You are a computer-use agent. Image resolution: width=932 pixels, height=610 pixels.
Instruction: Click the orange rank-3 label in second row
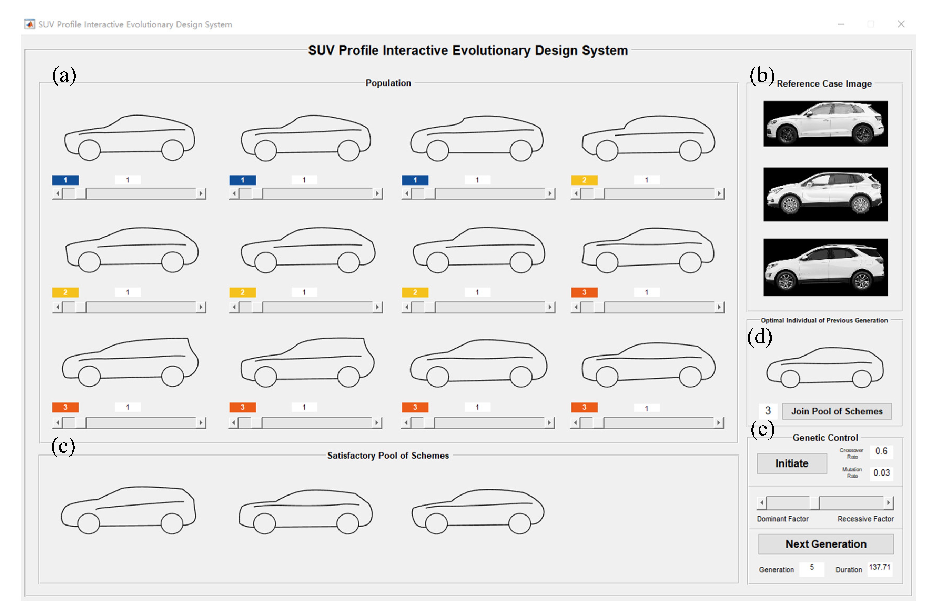[x=584, y=292]
